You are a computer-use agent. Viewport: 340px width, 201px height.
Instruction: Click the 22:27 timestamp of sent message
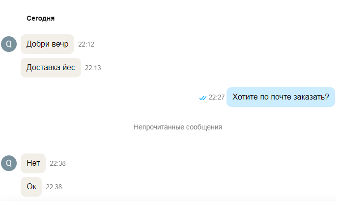(216, 98)
